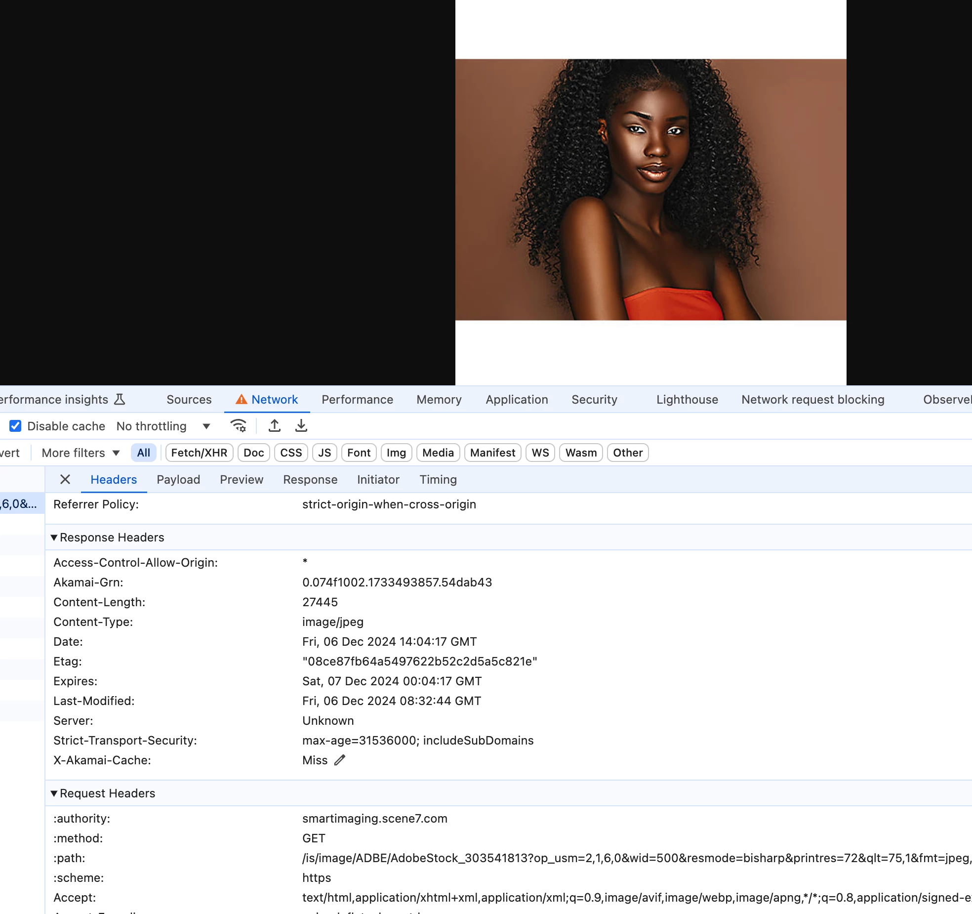Close the request details panel
The width and height of the screenshot is (972, 914).
[65, 479]
